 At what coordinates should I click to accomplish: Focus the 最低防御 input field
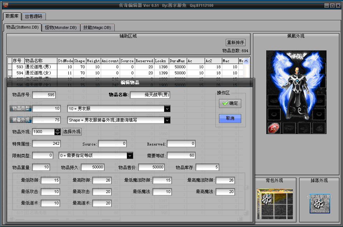(x=50, y=180)
